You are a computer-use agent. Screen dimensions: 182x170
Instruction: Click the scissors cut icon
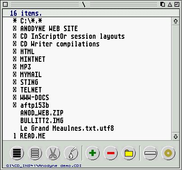(53, 153)
